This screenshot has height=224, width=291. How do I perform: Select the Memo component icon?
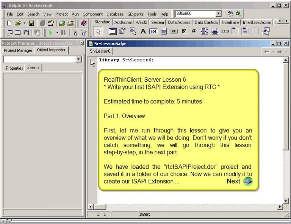(164, 31)
